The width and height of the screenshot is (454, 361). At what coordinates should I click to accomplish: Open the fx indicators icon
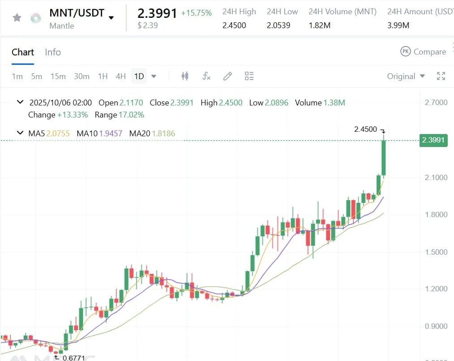pyautogui.click(x=206, y=76)
